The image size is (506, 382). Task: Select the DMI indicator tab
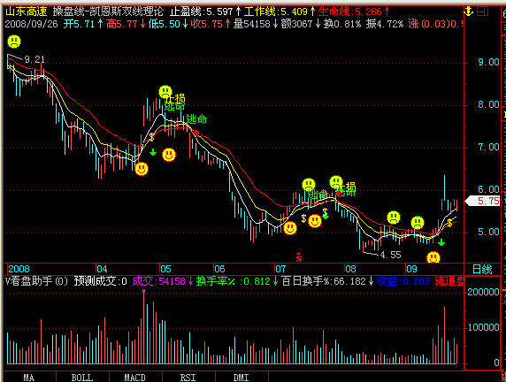point(241,378)
